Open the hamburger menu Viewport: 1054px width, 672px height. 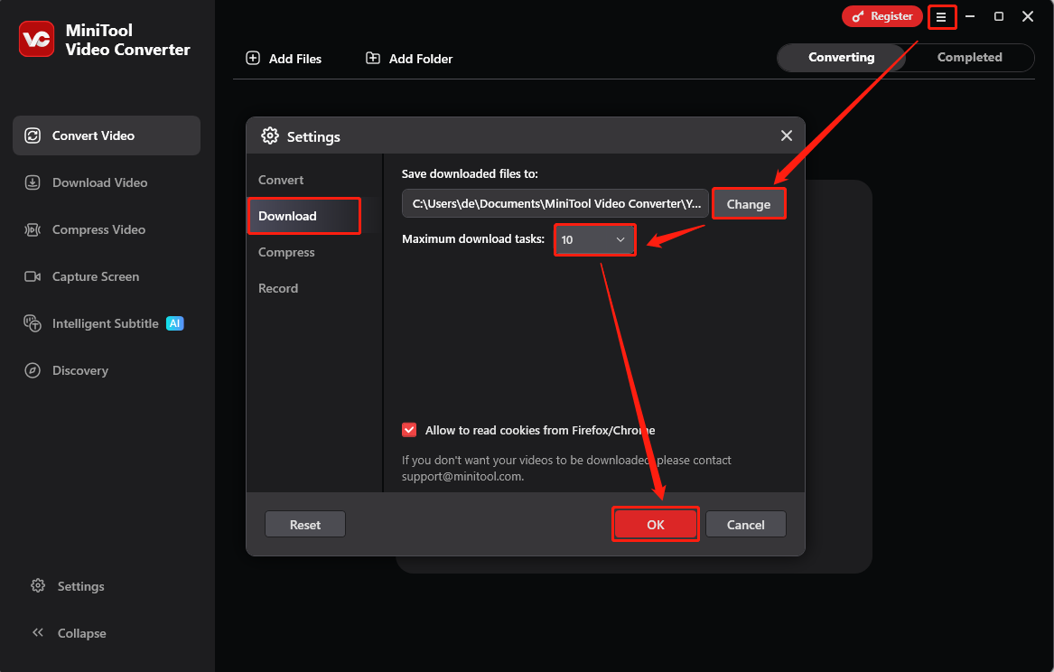(x=941, y=16)
